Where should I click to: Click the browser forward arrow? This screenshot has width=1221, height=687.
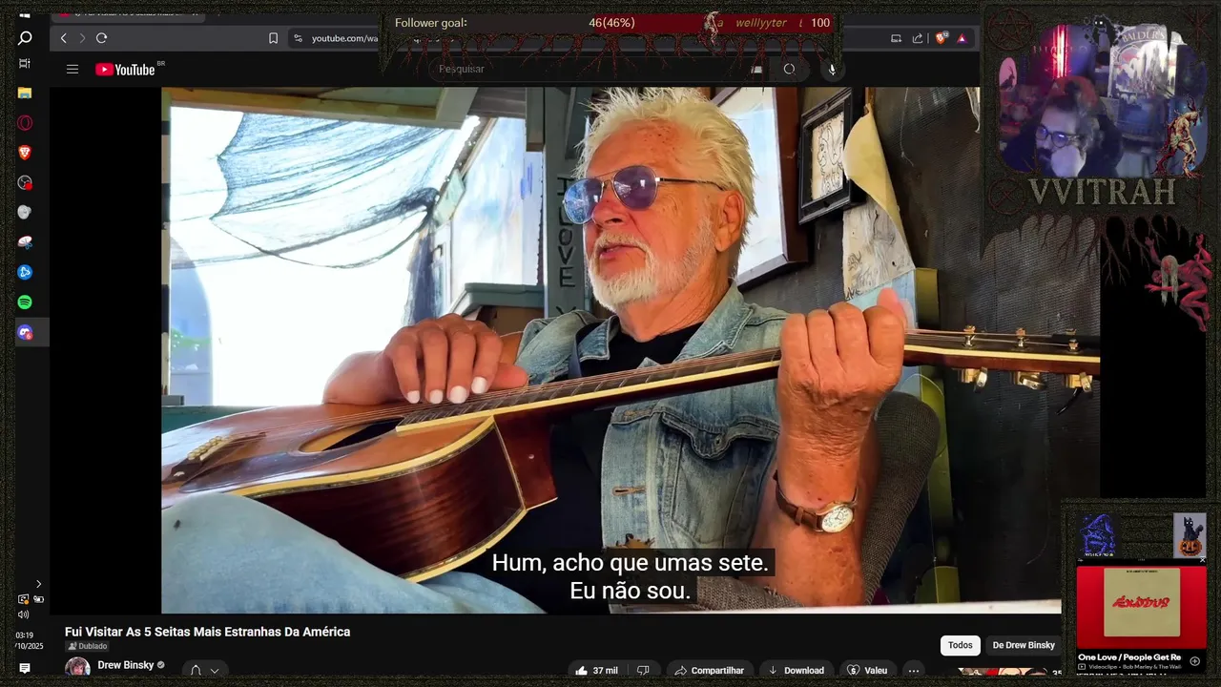pyautogui.click(x=82, y=38)
